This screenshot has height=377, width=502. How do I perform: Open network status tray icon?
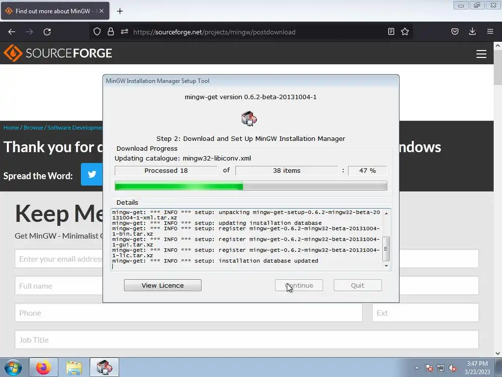[441, 368]
